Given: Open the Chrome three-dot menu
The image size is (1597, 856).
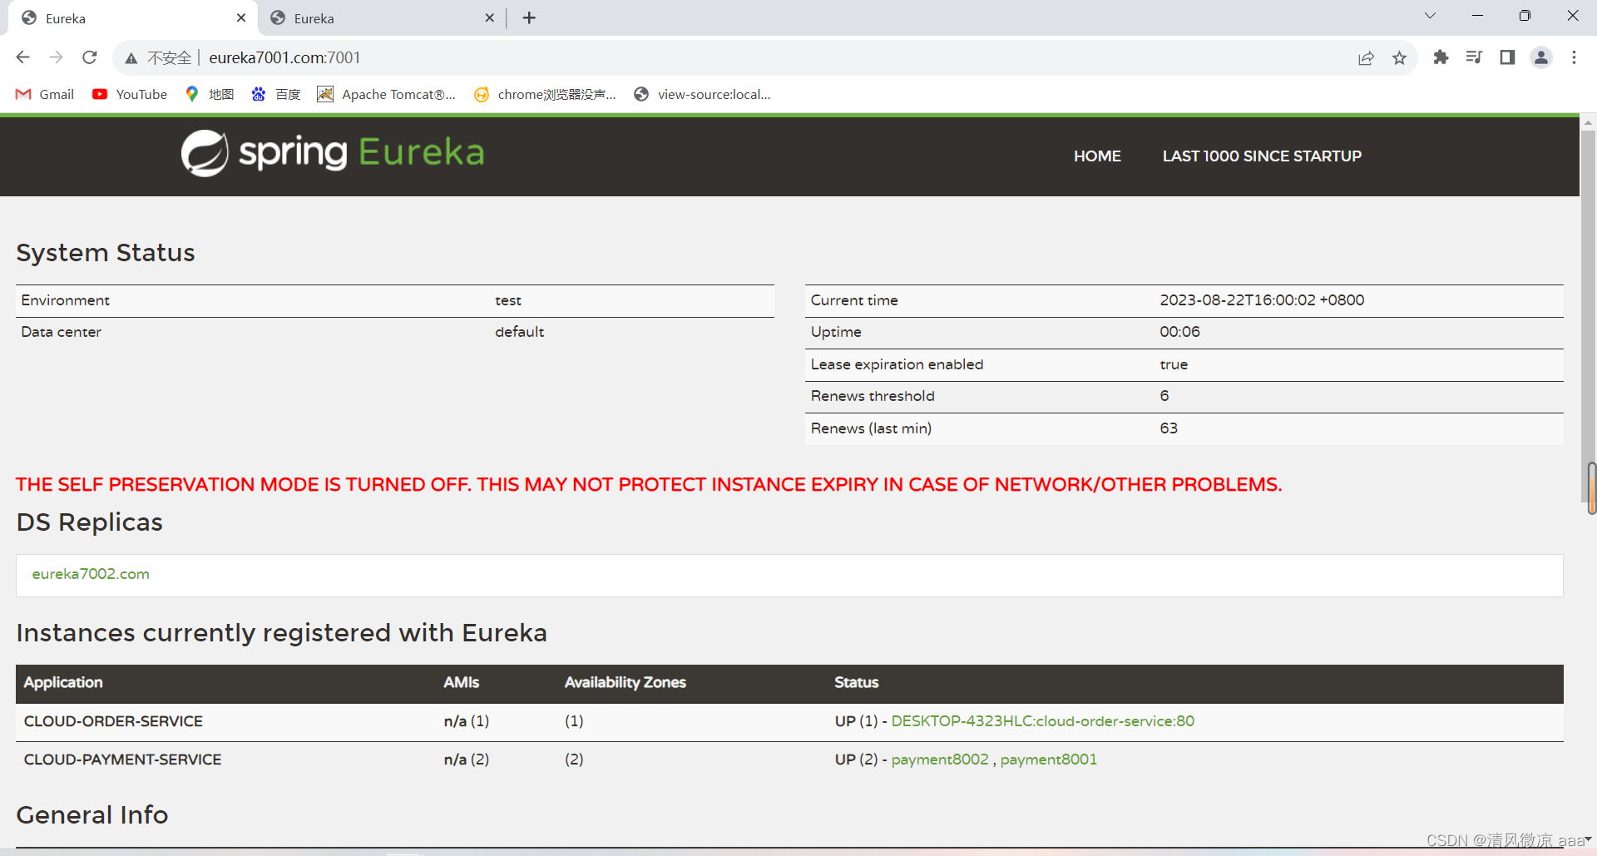Looking at the screenshot, I should (x=1574, y=57).
